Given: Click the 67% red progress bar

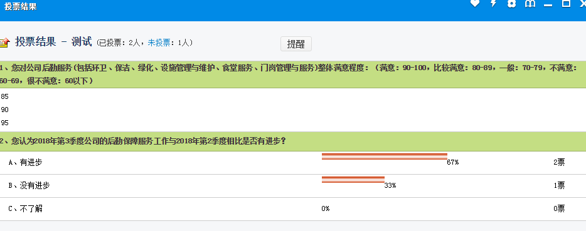Looking at the screenshot, I should point(384,157).
